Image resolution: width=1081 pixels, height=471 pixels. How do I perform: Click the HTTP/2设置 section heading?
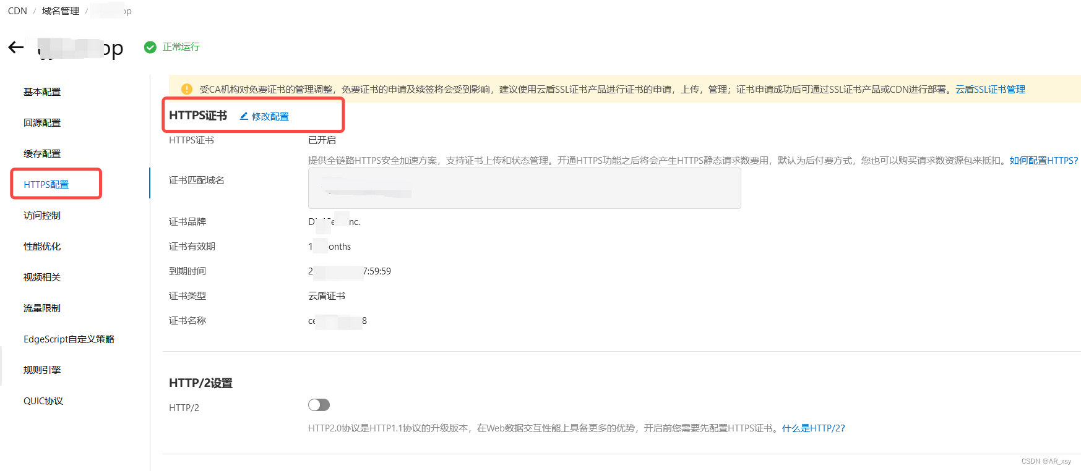[x=200, y=383]
